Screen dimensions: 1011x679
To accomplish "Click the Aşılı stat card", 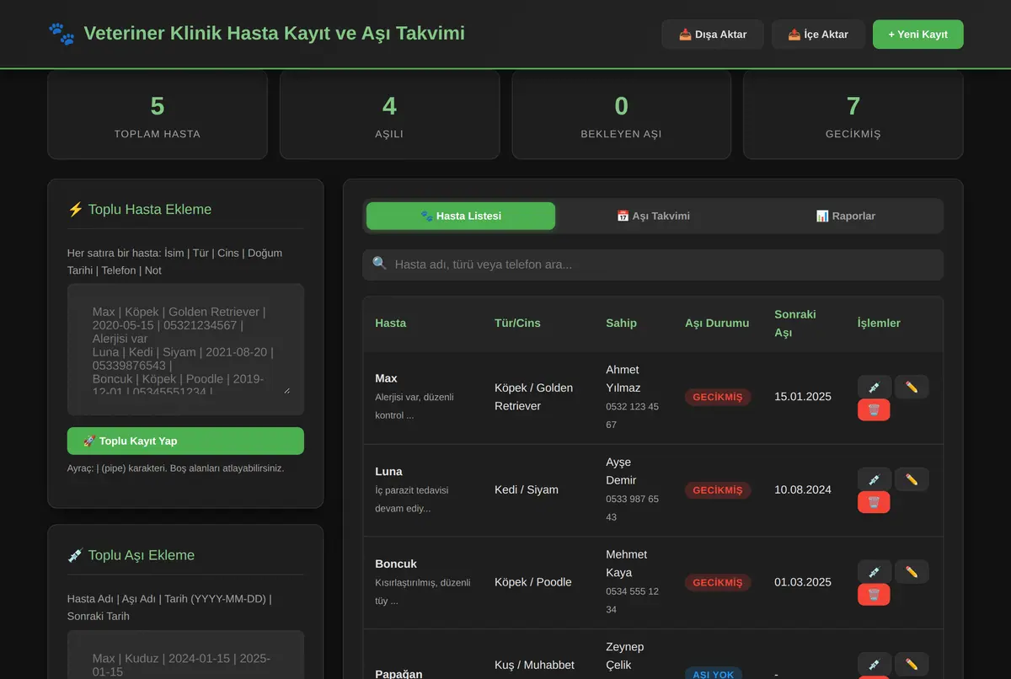I will click(389, 115).
